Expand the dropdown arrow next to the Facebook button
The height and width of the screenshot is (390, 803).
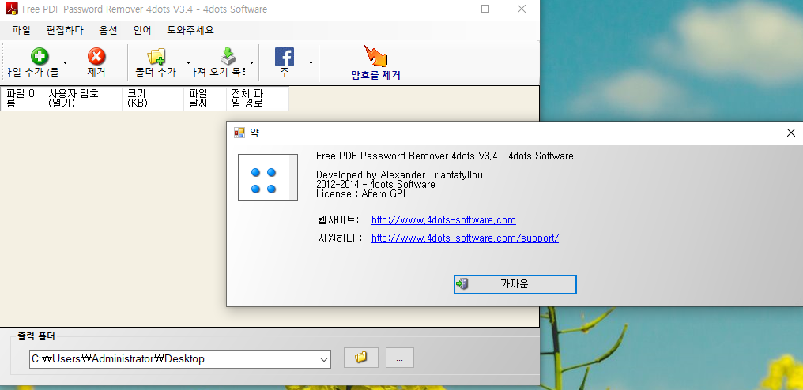[x=311, y=63]
